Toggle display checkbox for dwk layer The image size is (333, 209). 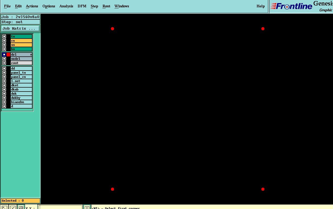coord(4,94)
